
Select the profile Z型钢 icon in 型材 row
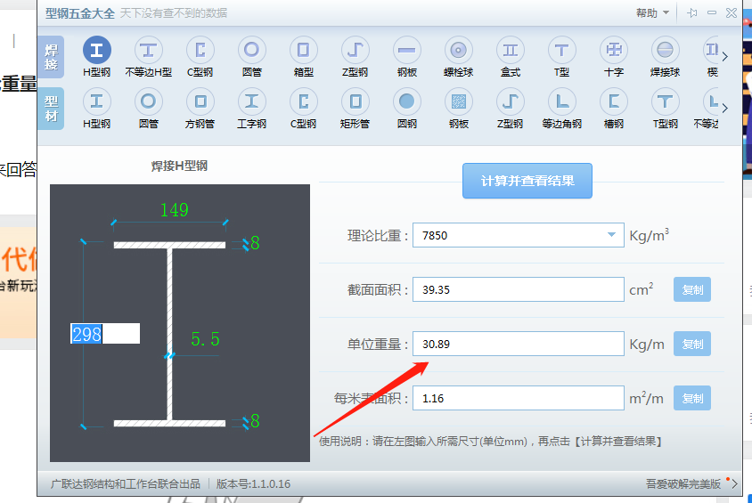(511, 101)
